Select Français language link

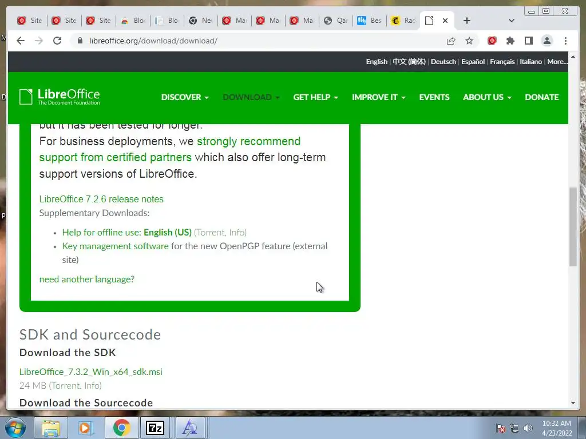click(x=502, y=62)
